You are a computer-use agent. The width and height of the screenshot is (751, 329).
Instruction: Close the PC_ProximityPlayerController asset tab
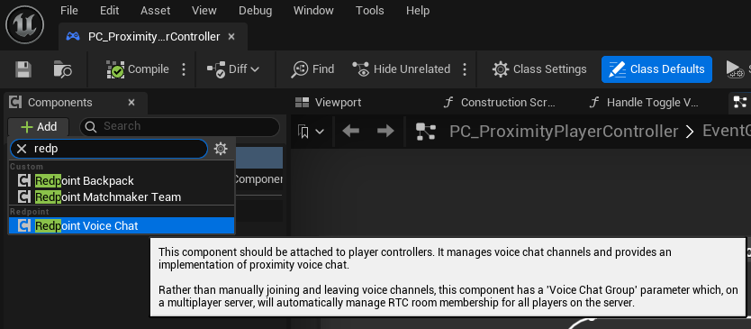click(231, 36)
